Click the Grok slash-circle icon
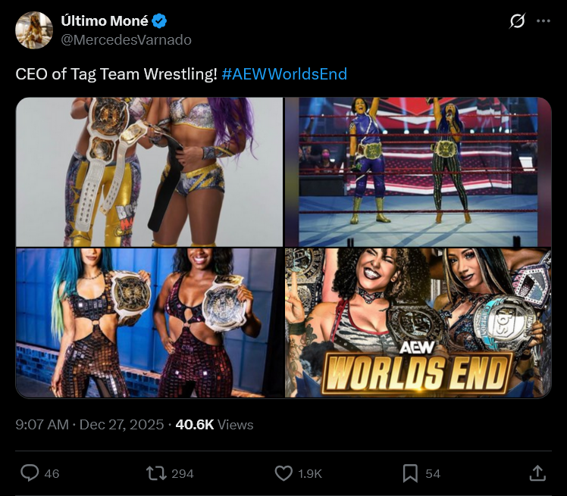 517,21
